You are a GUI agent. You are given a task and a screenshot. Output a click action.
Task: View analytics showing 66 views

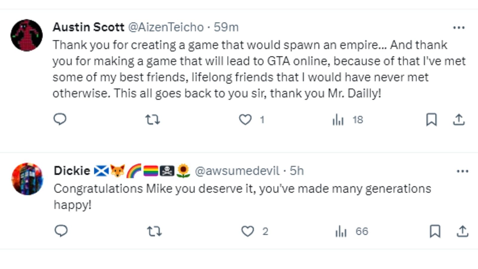click(341, 231)
